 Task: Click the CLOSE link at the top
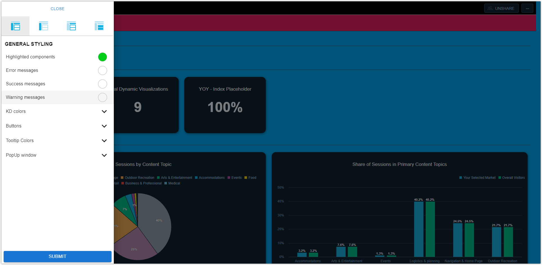point(57,9)
